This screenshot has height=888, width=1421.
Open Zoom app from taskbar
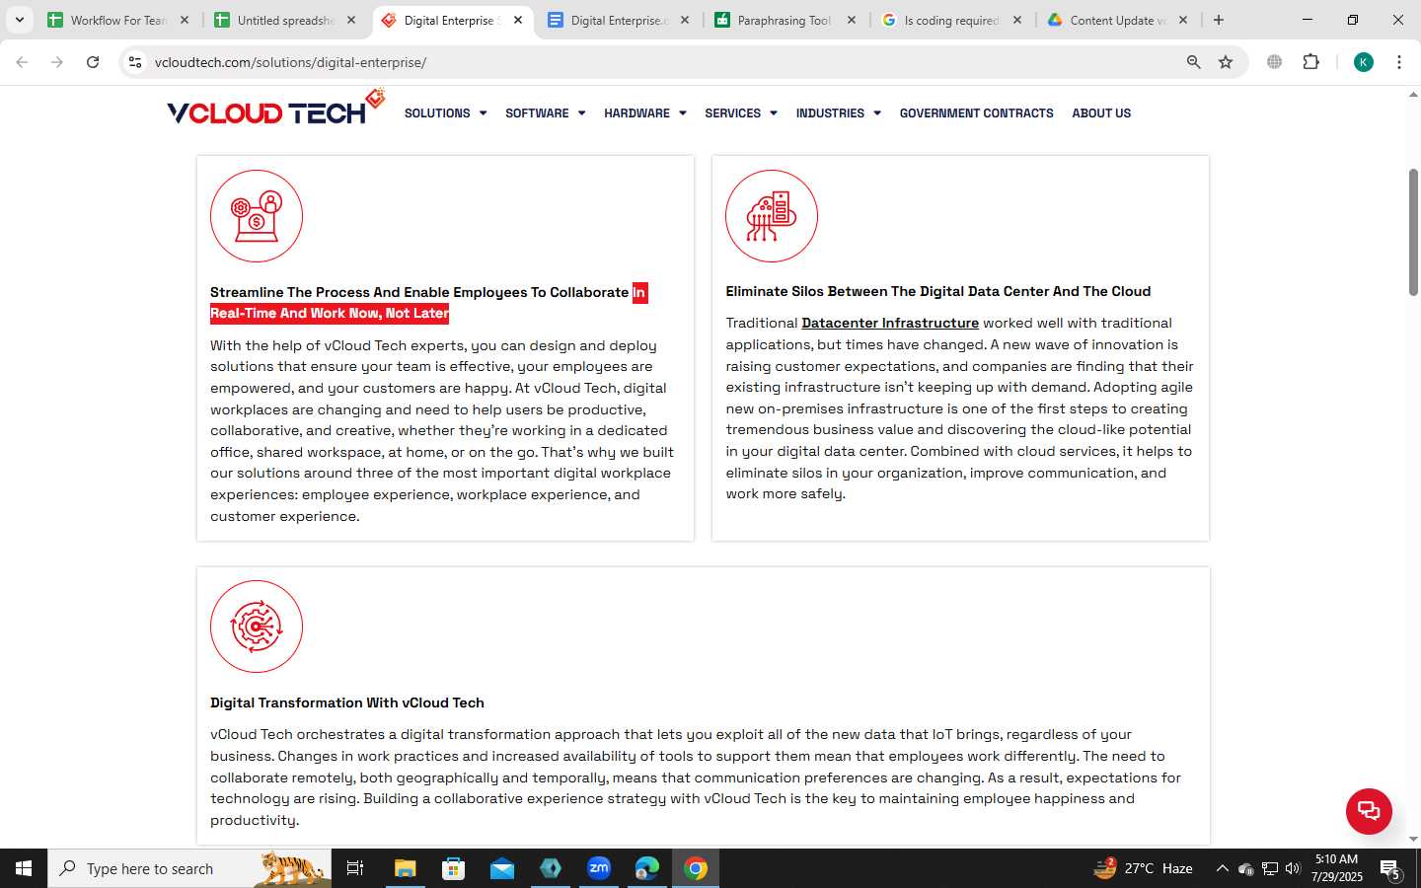coord(599,868)
